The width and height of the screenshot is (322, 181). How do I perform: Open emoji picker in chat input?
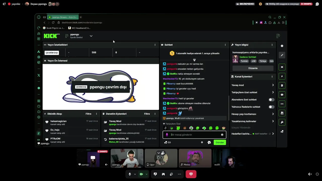point(222,135)
